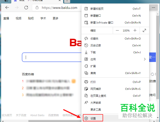Click the history clock icon
The image size is (160, 122).
pos(86,45)
